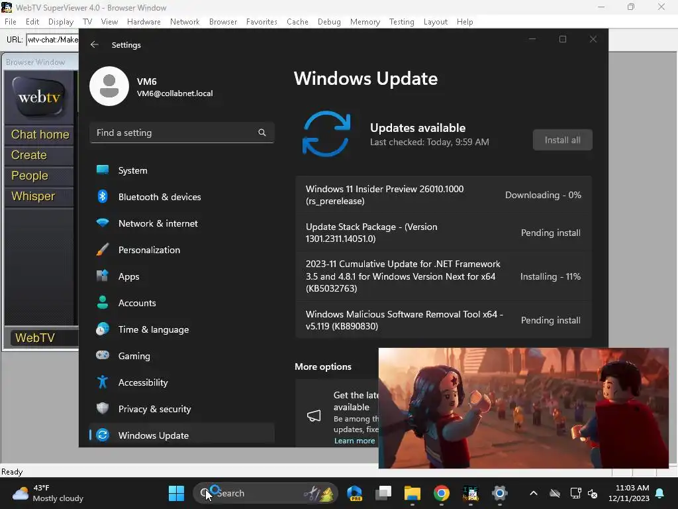Click the taskbar Search box

click(265, 493)
